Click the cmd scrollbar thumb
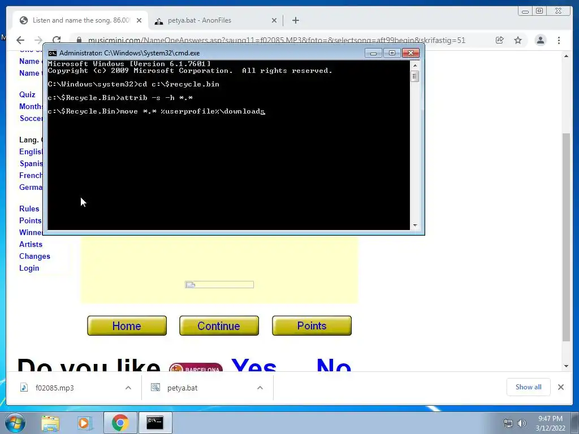Viewport: 579px width, 434px height. [414, 76]
